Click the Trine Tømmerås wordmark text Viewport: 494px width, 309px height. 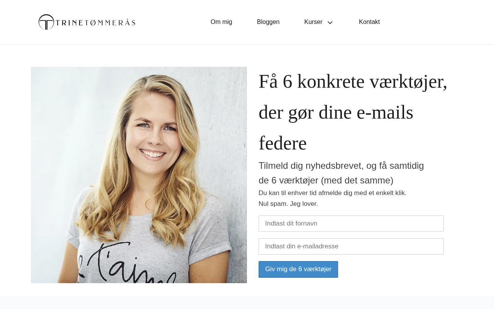[95, 22]
